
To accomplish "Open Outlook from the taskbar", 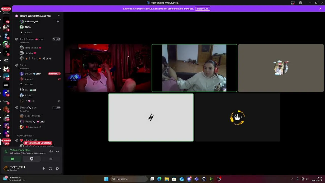I will [x=182, y=179].
